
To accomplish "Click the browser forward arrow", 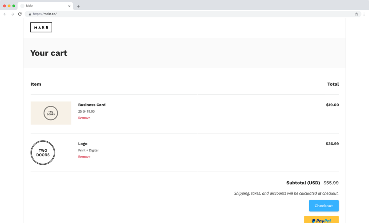I will pos(13,14).
